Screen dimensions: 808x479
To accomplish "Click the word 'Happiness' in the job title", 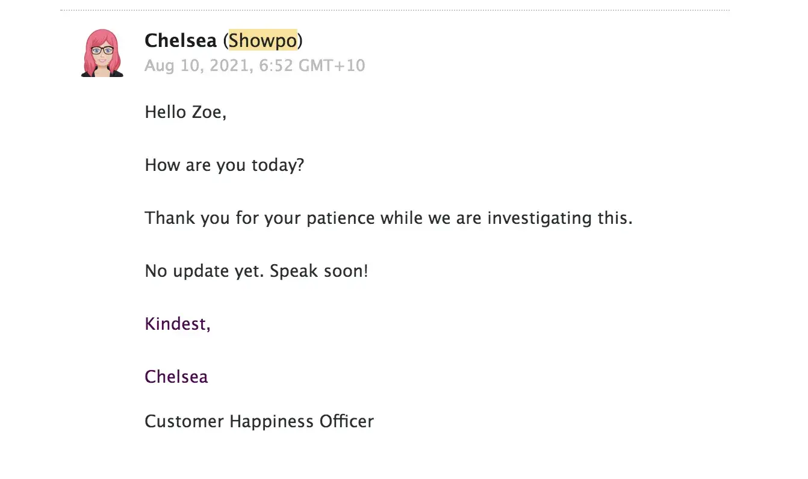I will (272, 421).
